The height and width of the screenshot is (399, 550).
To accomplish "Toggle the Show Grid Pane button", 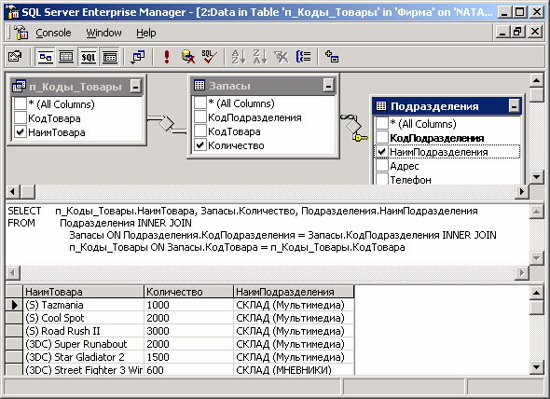I will 66,57.
